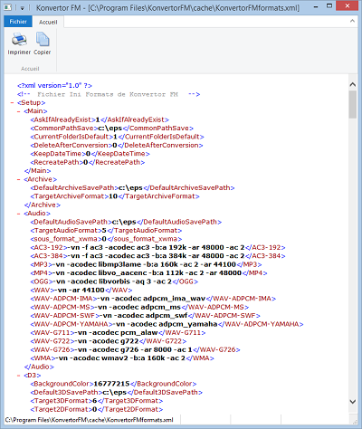Collapse the Audio XML node
This screenshot has height=429, width=362.
pyautogui.click(x=19, y=214)
